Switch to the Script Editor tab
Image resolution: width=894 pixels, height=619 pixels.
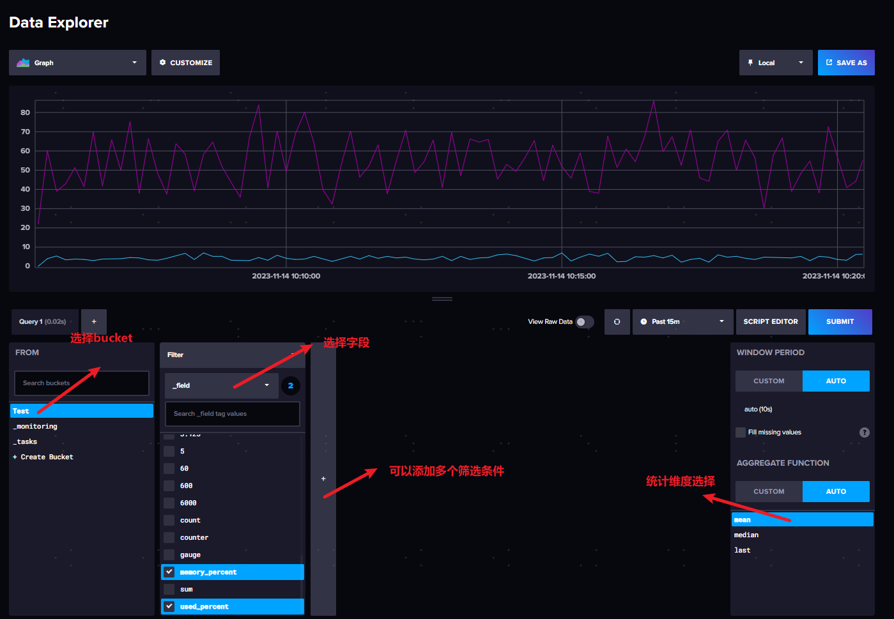pyautogui.click(x=771, y=321)
